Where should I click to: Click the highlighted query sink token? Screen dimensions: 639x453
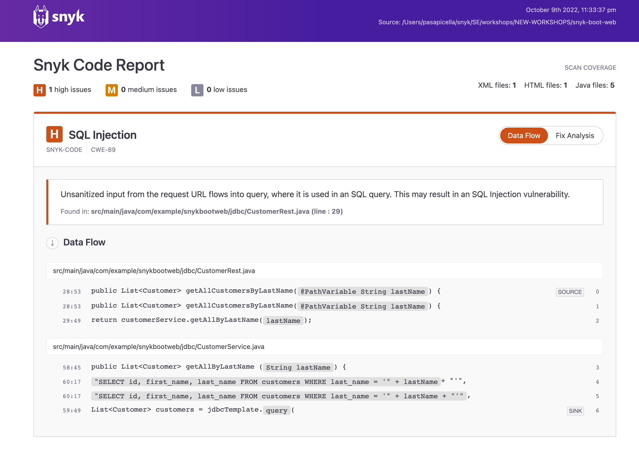point(276,410)
